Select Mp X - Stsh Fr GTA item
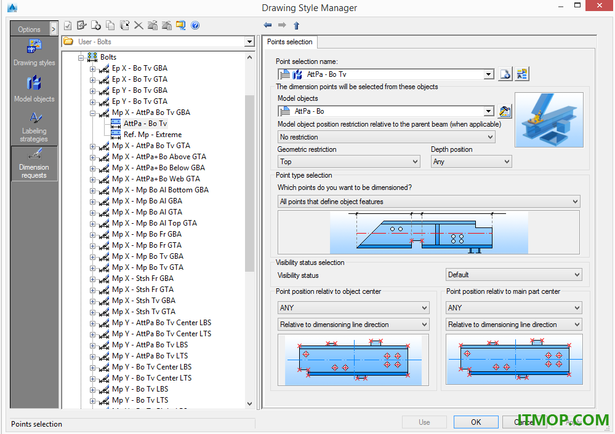The image size is (615, 434). pos(143,289)
